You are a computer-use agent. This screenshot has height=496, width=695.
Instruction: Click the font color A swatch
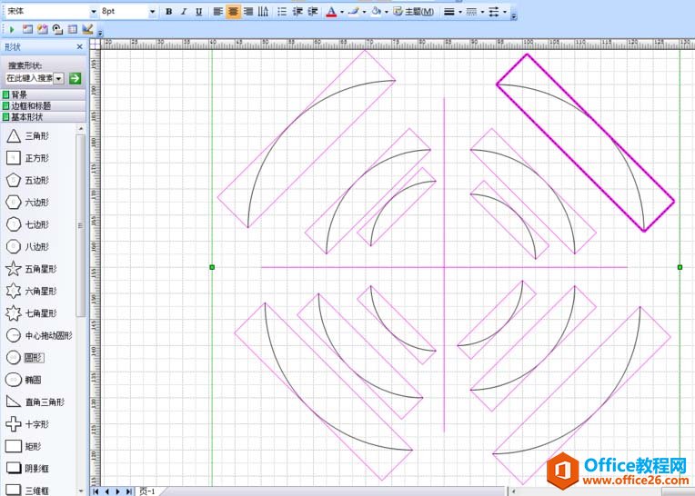pyautogui.click(x=330, y=12)
